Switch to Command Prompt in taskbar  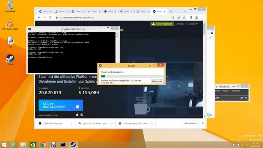[63, 145]
